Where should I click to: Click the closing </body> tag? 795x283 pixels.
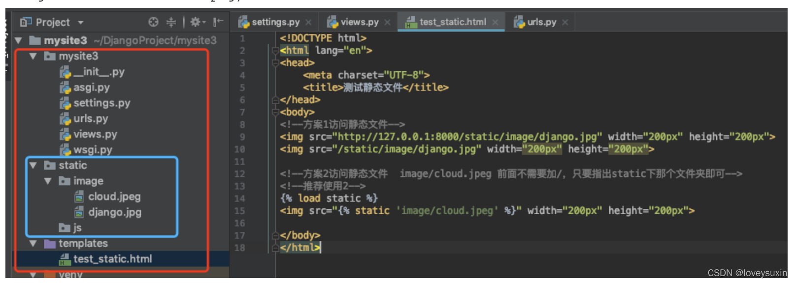pyautogui.click(x=300, y=235)
